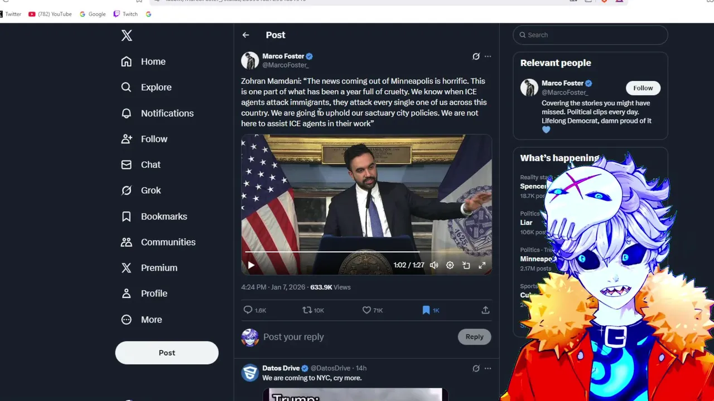Image resolution: width=714 pixels, height=401 pixels.
Task: Click the Reply button
Action: [x=475, y=337]
